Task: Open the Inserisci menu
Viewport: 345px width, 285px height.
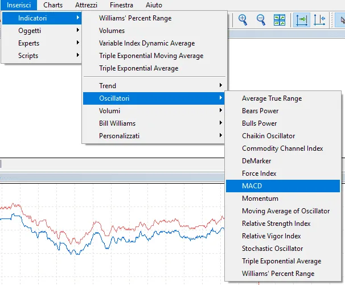Action: coord(19,5)
